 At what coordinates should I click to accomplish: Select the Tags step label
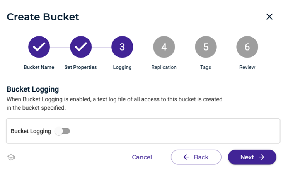[206, 67]
